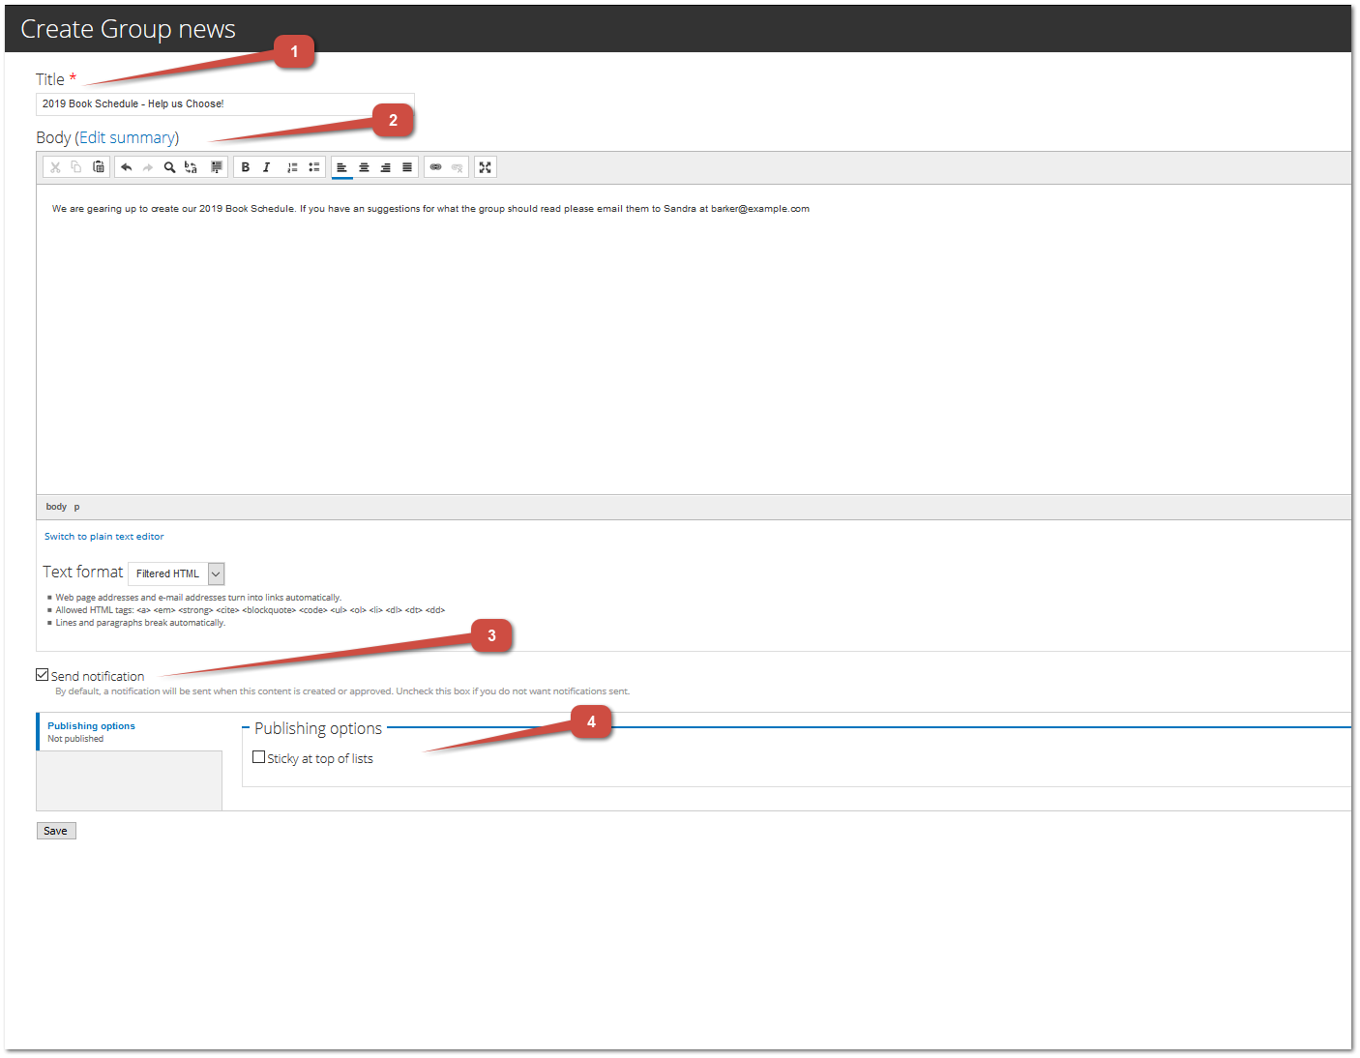Toggle bold formatting

[246, 167]
